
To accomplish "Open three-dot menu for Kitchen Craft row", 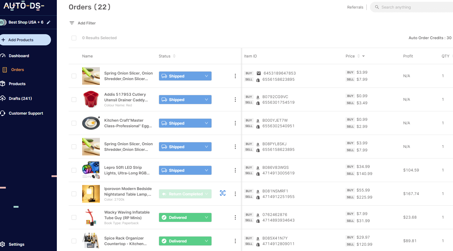I will coord(235,123).
